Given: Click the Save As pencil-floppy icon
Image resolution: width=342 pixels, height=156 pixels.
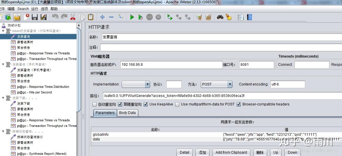Looking at the screenshot, I should tap(44, 17).
